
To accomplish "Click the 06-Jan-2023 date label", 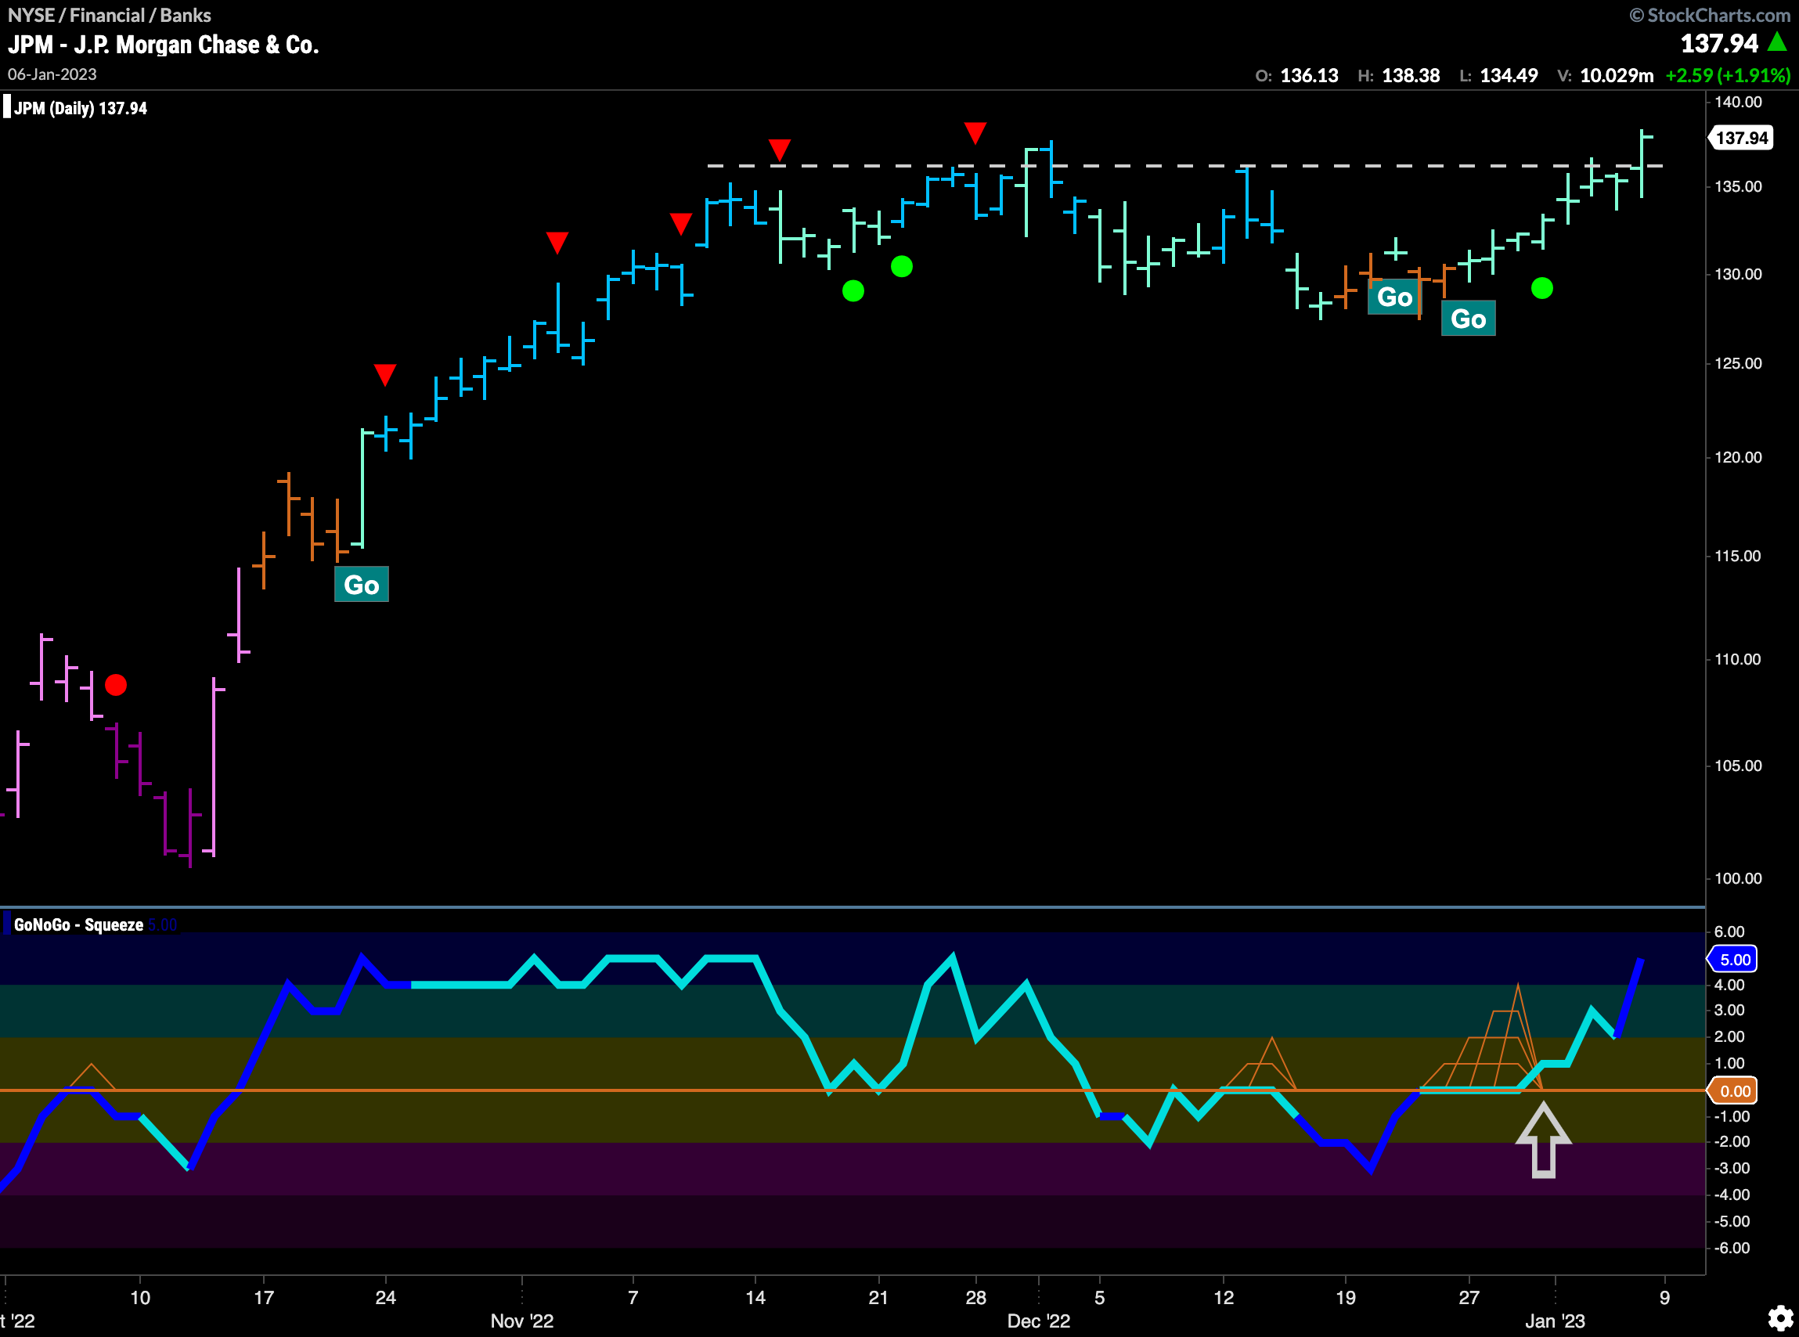I will pyautogui.click(x=52, y=74).
